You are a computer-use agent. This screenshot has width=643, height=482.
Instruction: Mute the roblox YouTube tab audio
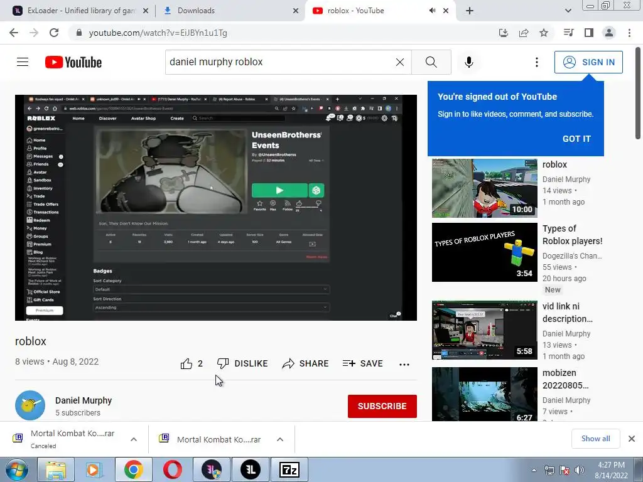(x=432, y=11)
